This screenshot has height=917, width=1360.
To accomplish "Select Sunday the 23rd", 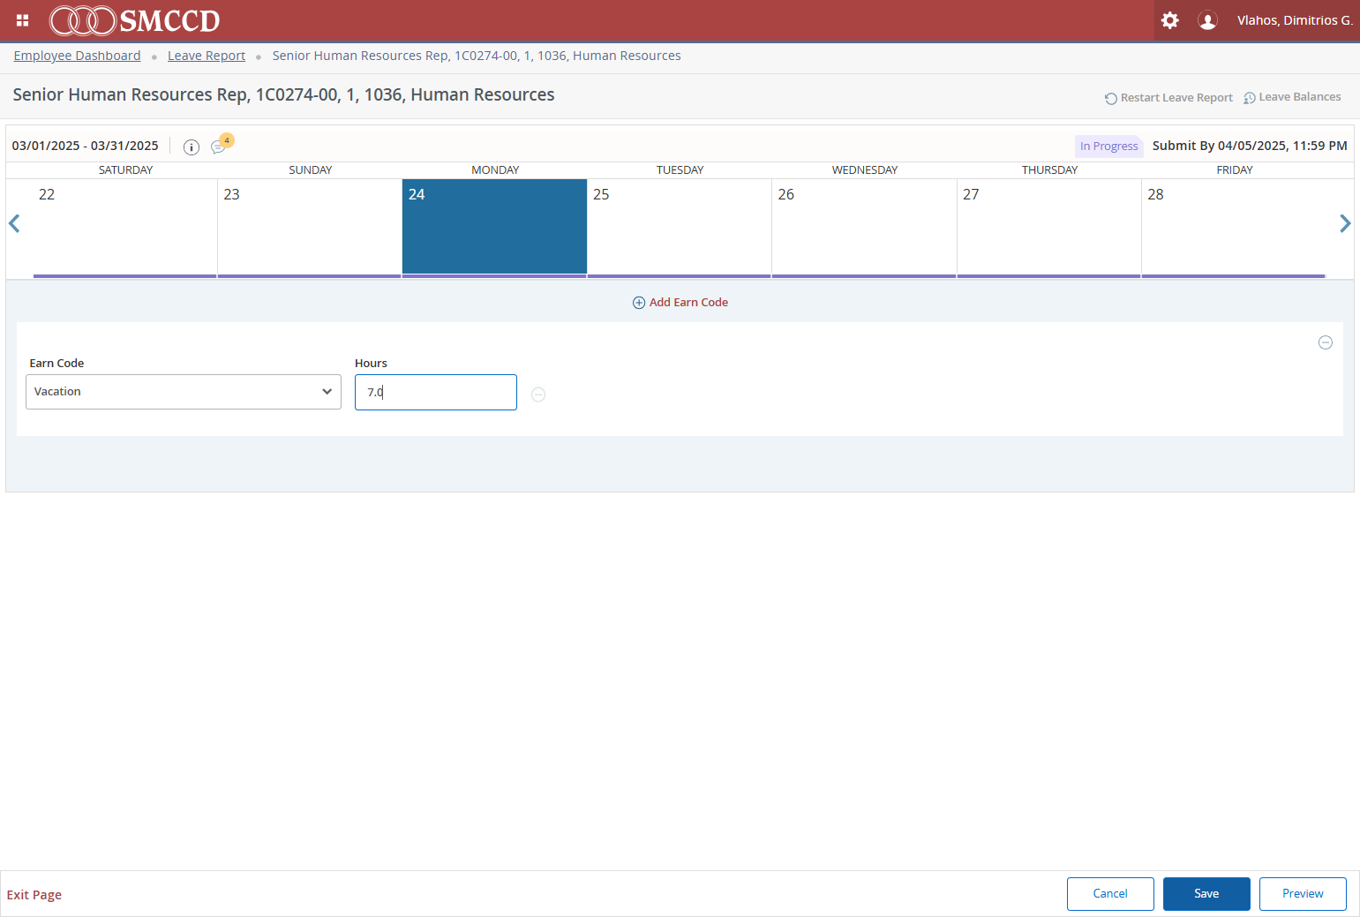I will click(310, 228).
